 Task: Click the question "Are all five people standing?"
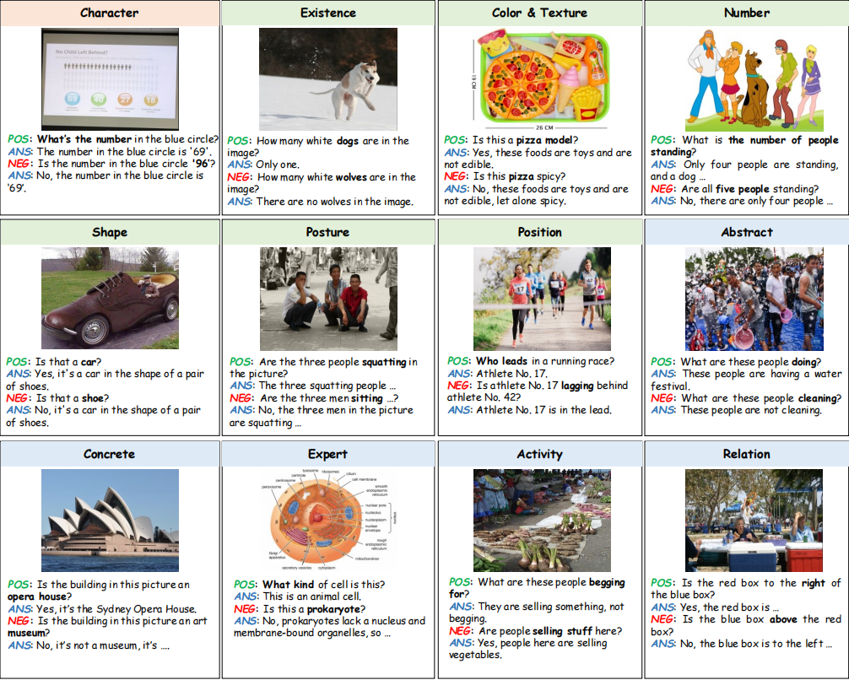click(750, 189)
